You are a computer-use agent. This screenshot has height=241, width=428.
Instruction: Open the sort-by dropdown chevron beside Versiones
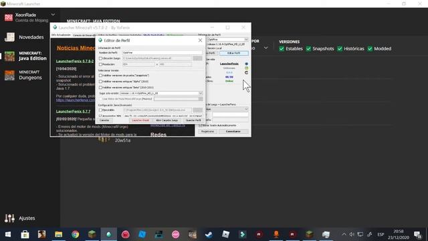265,48
